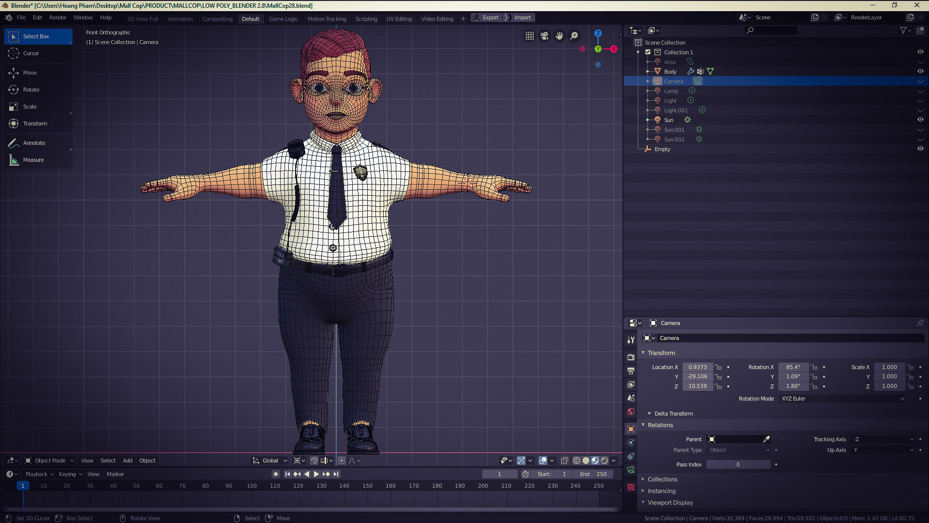929x523 pixels.
Task: Toggle camera view in the viewport
Action: click(544, 36)
